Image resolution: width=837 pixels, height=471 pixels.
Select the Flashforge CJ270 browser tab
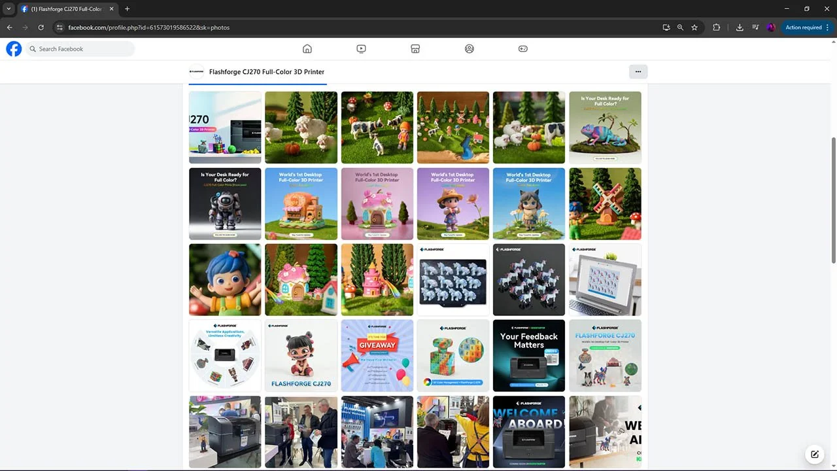pos(67,9)
